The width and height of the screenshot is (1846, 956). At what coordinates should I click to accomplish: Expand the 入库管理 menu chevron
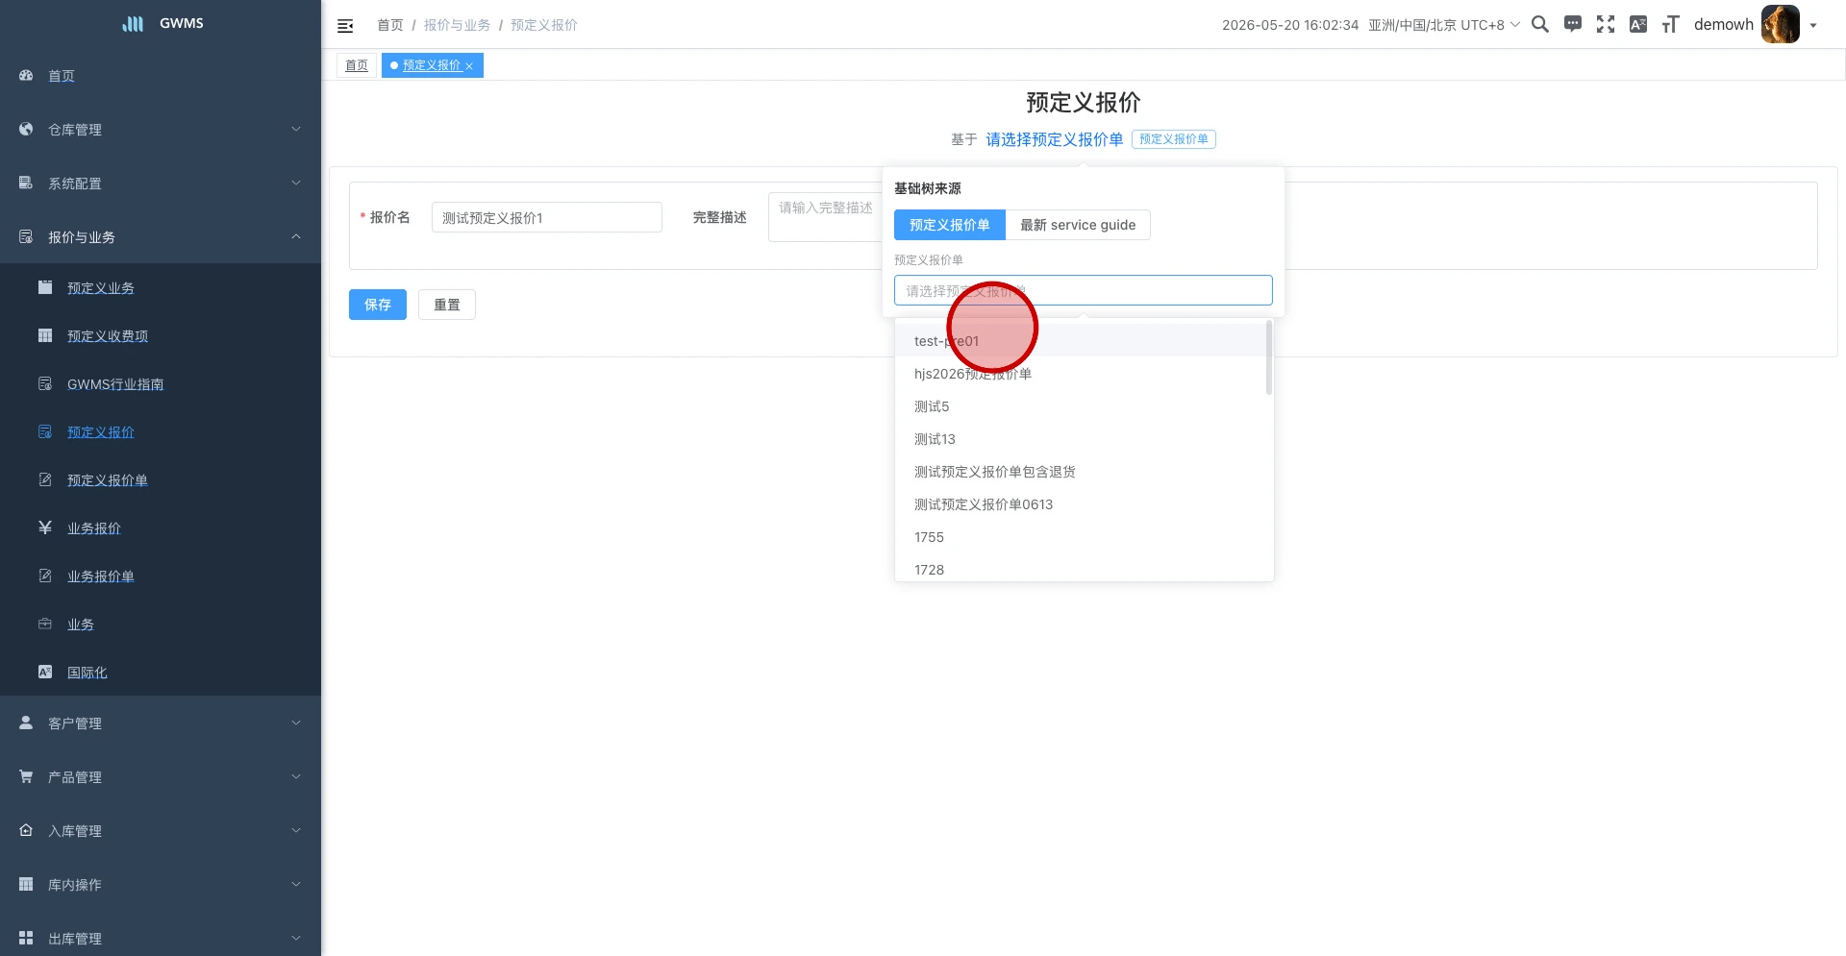296,830
